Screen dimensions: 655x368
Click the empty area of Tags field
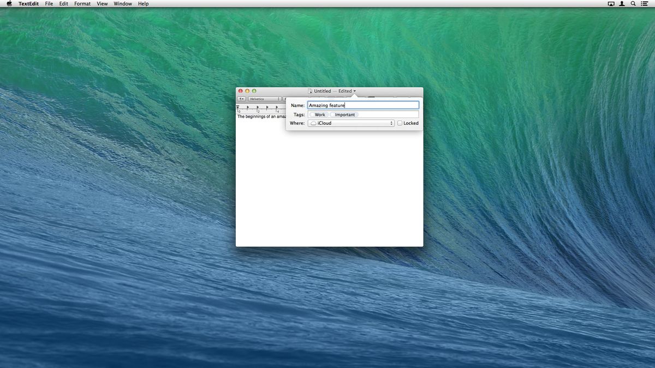click(x=388, y=114)
